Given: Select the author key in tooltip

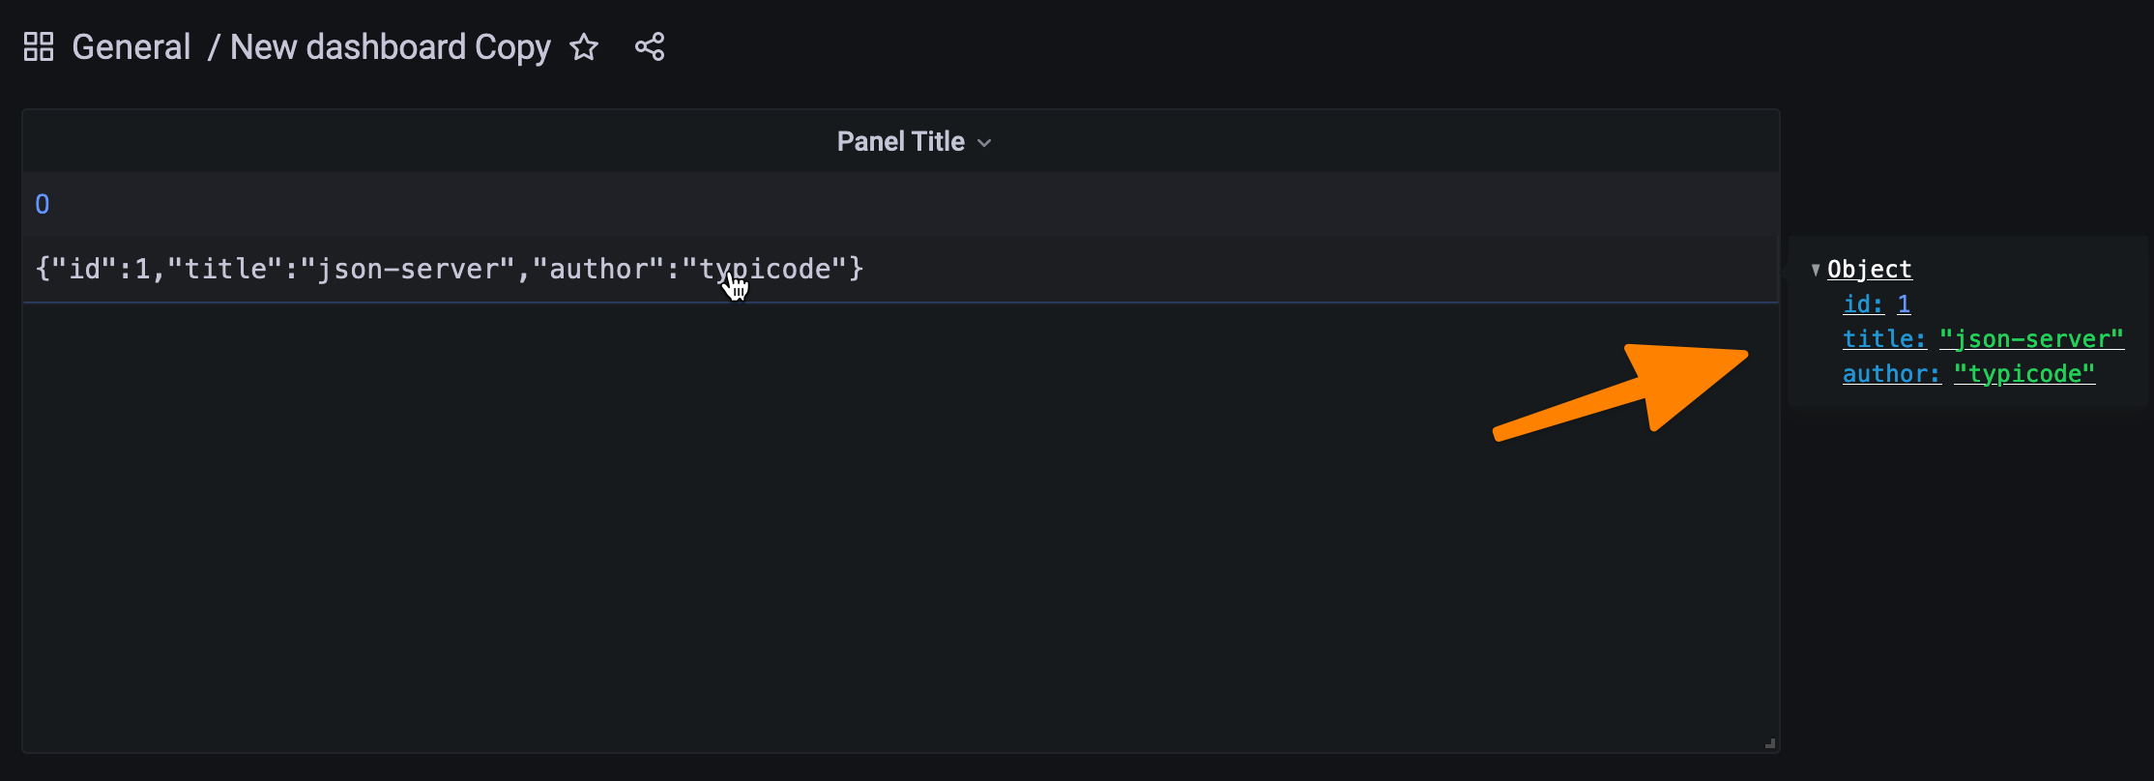Looking at the screenshot, I should point(1891,374).
